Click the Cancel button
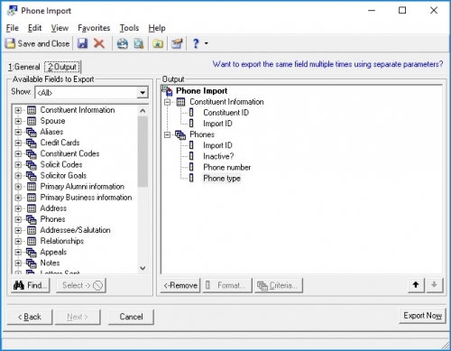 pyautogui.click(x=131, y=317)
